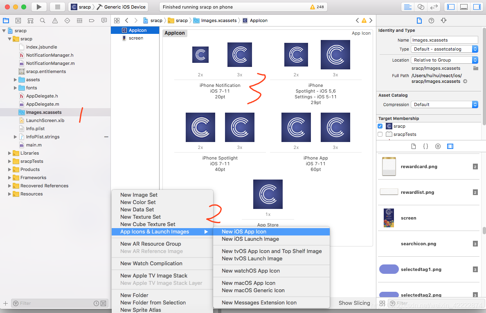Stop the running build
Viewport: 486px width, 313px height.
pos(57,7)
